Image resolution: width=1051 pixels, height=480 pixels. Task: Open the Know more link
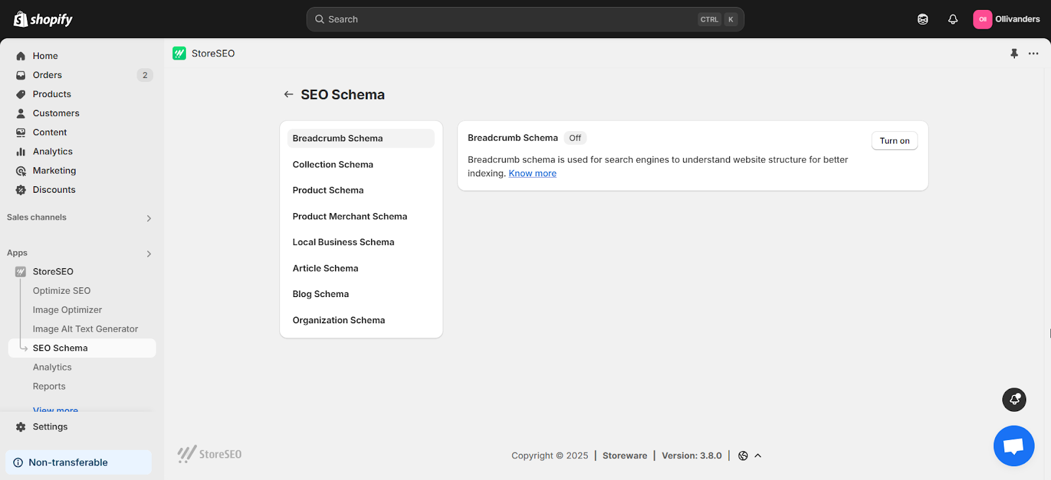[532, 173]
